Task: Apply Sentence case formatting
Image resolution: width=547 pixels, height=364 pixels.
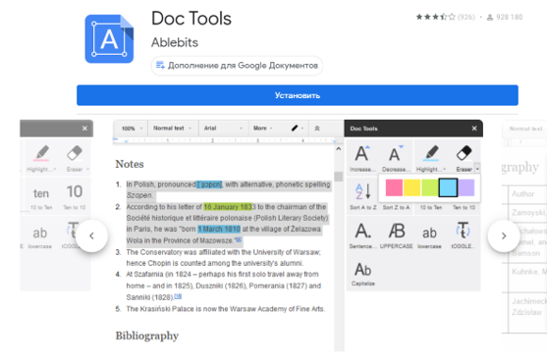Action: click(x=362, y=231)
